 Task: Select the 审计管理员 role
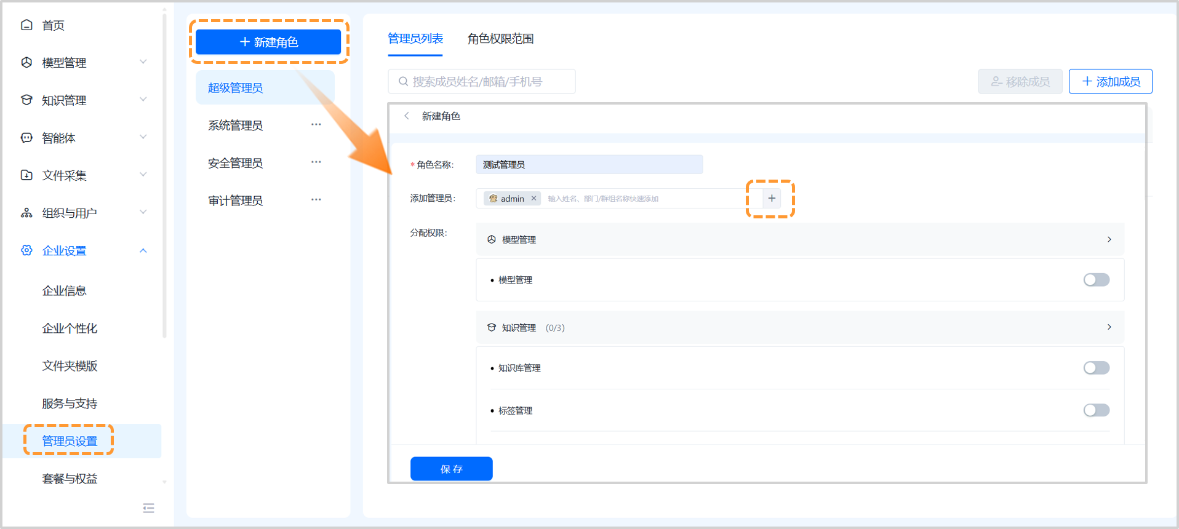pos(235,201)
